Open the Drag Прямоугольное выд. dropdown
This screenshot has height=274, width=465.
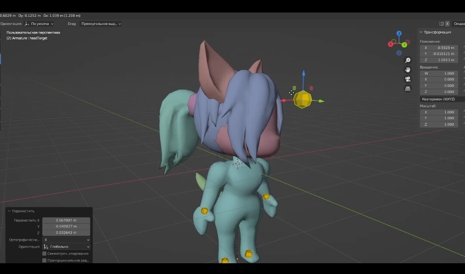100,24
